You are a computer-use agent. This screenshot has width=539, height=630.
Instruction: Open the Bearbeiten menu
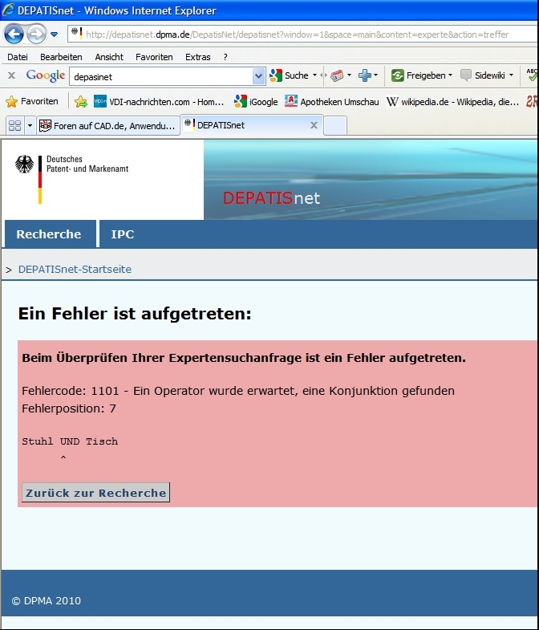click(61, 57)
